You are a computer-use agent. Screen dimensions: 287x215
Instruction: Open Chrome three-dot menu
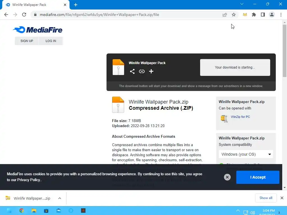point(281,15)
